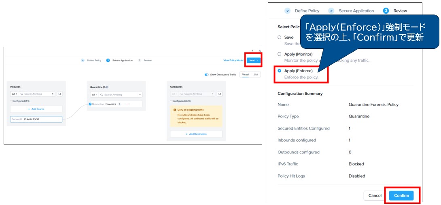Choose Apply (Monitor) radio option
Image resolution: width=441 pixels, height=205 pixels.
click(x=279, y=54)
